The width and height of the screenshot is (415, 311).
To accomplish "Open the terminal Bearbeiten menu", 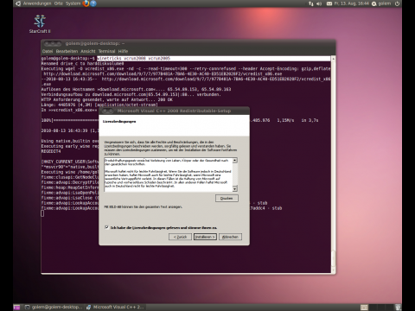I will tap(67, 51).
